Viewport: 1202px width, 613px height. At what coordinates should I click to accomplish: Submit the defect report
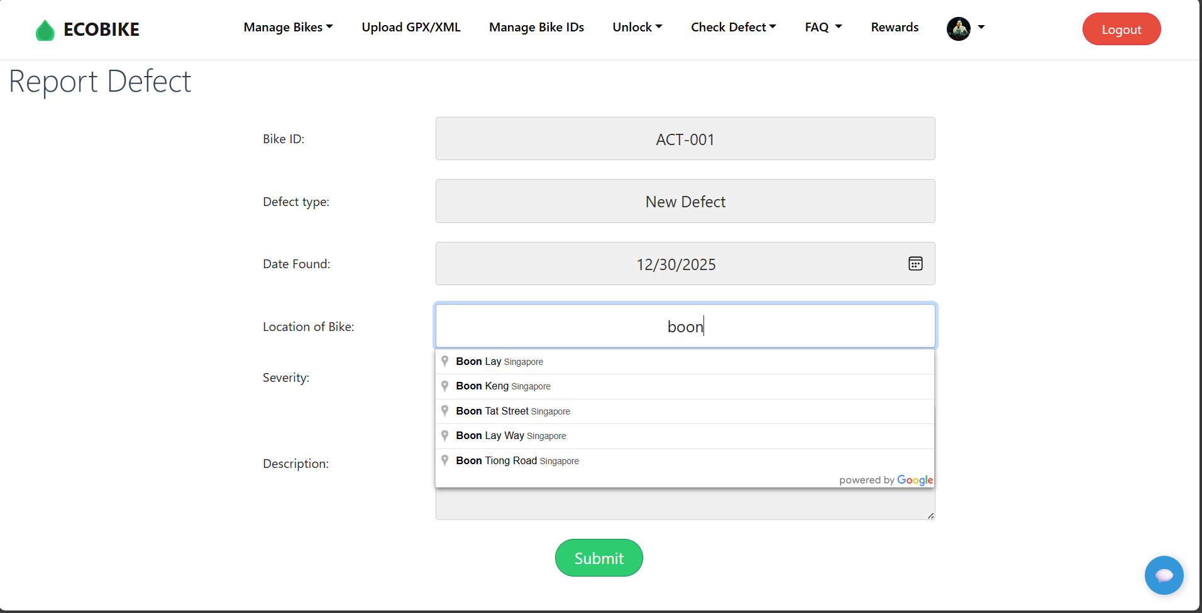tap(598, 558)
